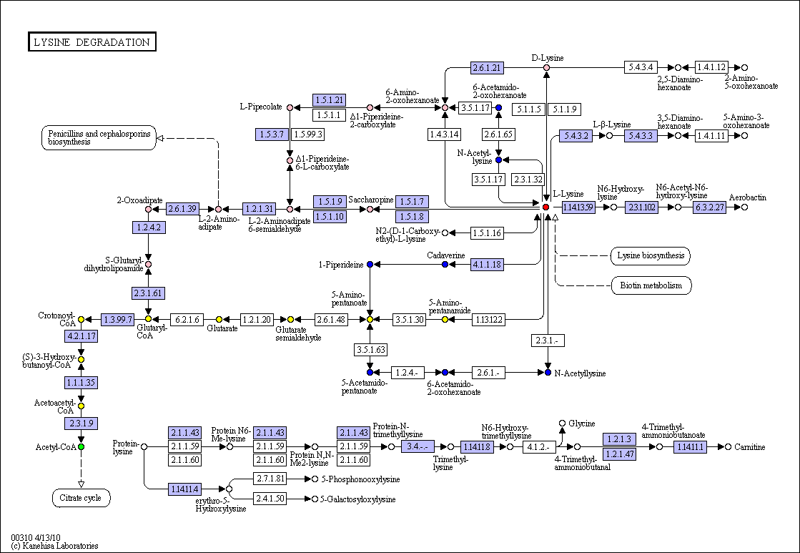800x553 pixels.
Task: Select the Glycine compound circle
Action: click(562, 424)
